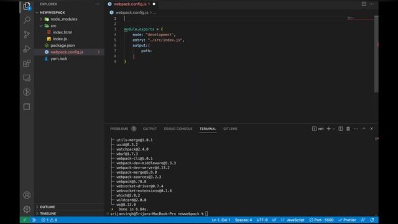This screenshot has width=398, height=224.
Task: Change indentation via Spaces: 4
Action: (x=243, y=220)
